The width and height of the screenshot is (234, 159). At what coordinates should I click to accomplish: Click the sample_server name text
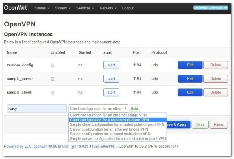point(20,79)
